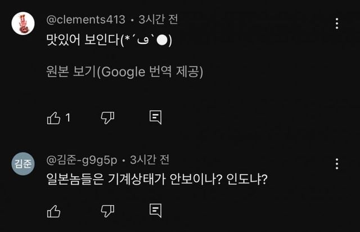Screen dimensions: 360x232
Task: Click the like count 1
Action: pyautogui.click(x=68, y=118)
